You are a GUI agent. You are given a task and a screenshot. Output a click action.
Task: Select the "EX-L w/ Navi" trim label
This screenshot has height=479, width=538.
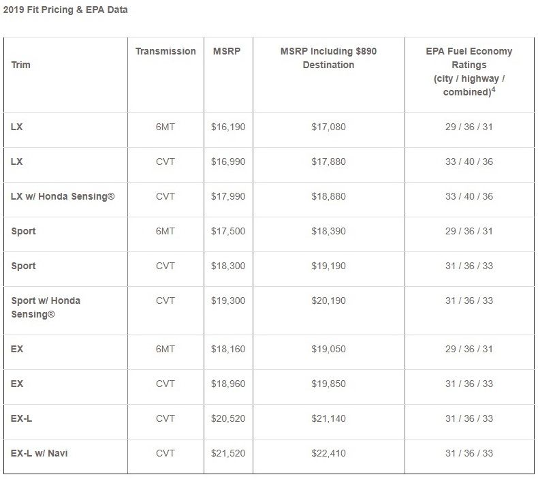coord(39,453)
